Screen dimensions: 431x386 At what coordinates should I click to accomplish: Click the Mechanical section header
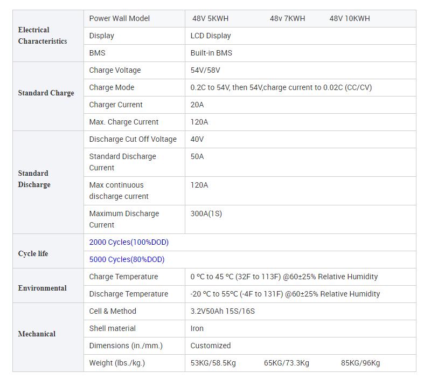pos(37,334)
